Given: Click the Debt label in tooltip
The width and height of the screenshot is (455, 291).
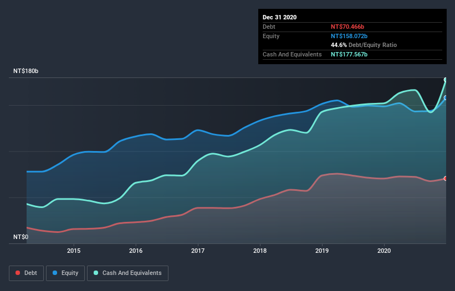Looking at the screenshot, I should tap(269, 27).
